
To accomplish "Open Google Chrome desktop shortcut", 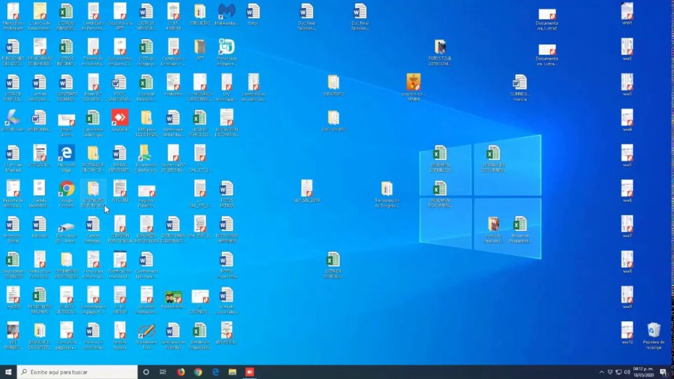I will pos(66,190).
